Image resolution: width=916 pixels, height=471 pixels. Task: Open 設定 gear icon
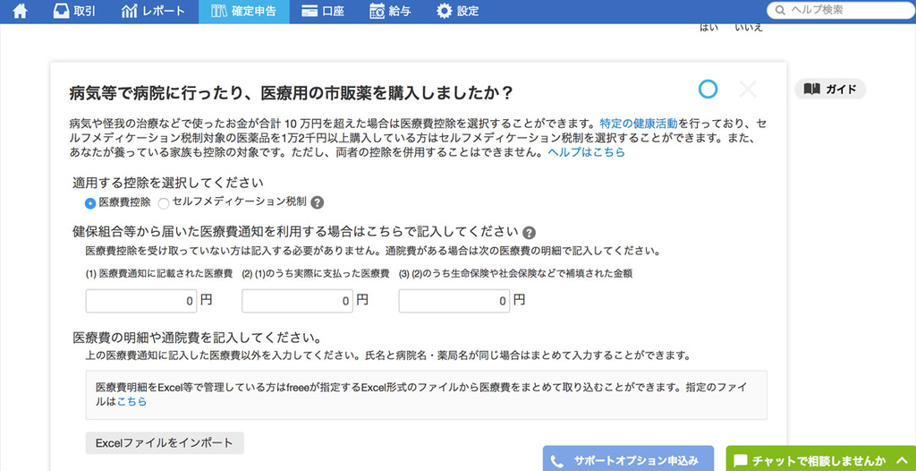pyautogui.click(x=458, y=11)
